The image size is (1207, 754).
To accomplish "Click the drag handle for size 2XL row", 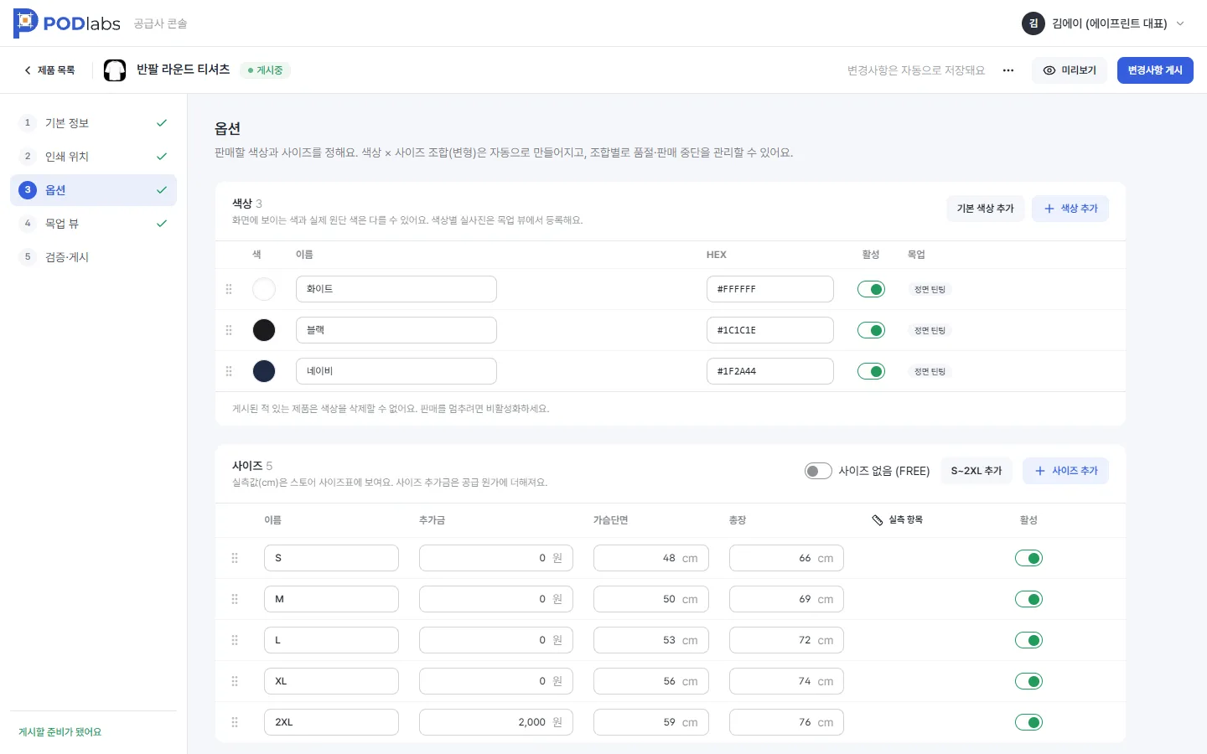I will coord(235,722).
